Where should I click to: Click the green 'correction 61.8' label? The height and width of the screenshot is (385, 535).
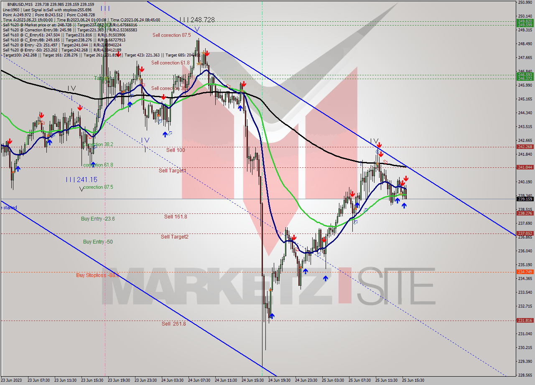[x=98, y=165]
